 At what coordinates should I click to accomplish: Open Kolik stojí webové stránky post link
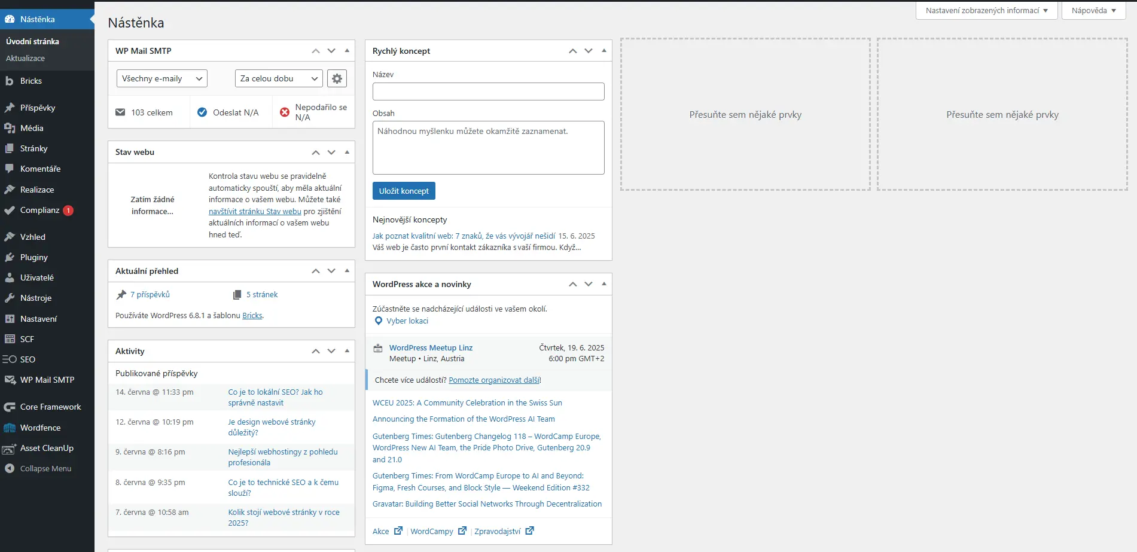pyautogui.click(x=284, y=517)
